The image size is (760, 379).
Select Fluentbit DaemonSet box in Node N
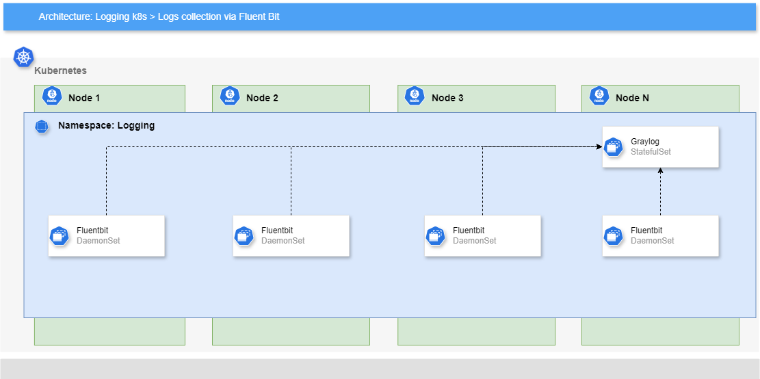coord(661,235)
